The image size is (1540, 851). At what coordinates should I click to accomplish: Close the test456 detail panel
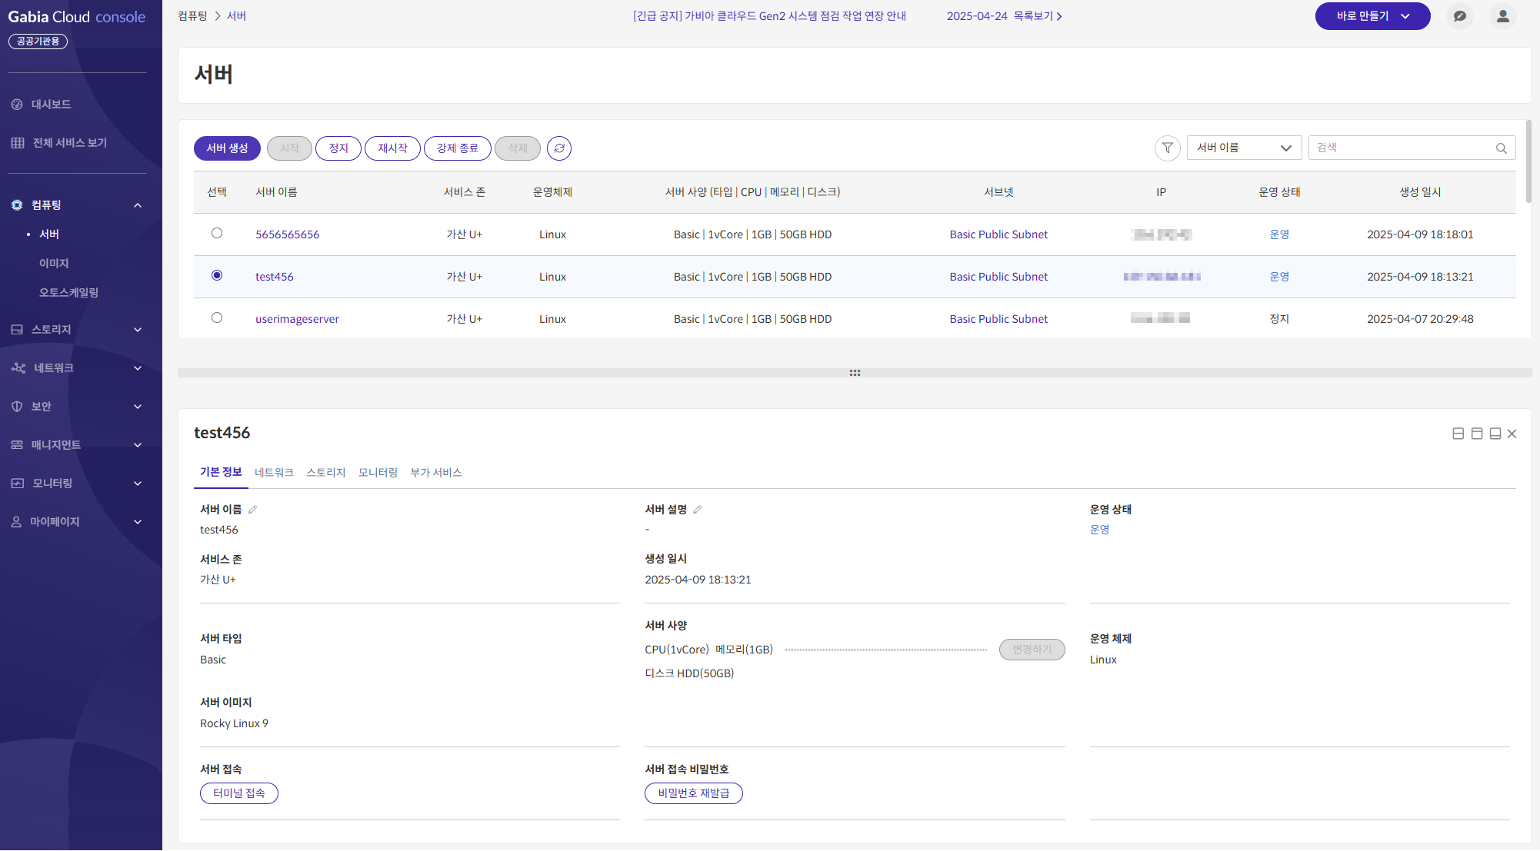[1512, 434]
